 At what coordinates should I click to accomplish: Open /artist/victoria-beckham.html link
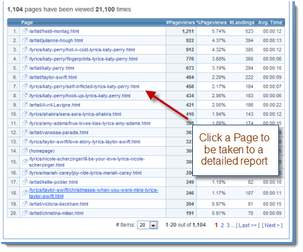59,204
